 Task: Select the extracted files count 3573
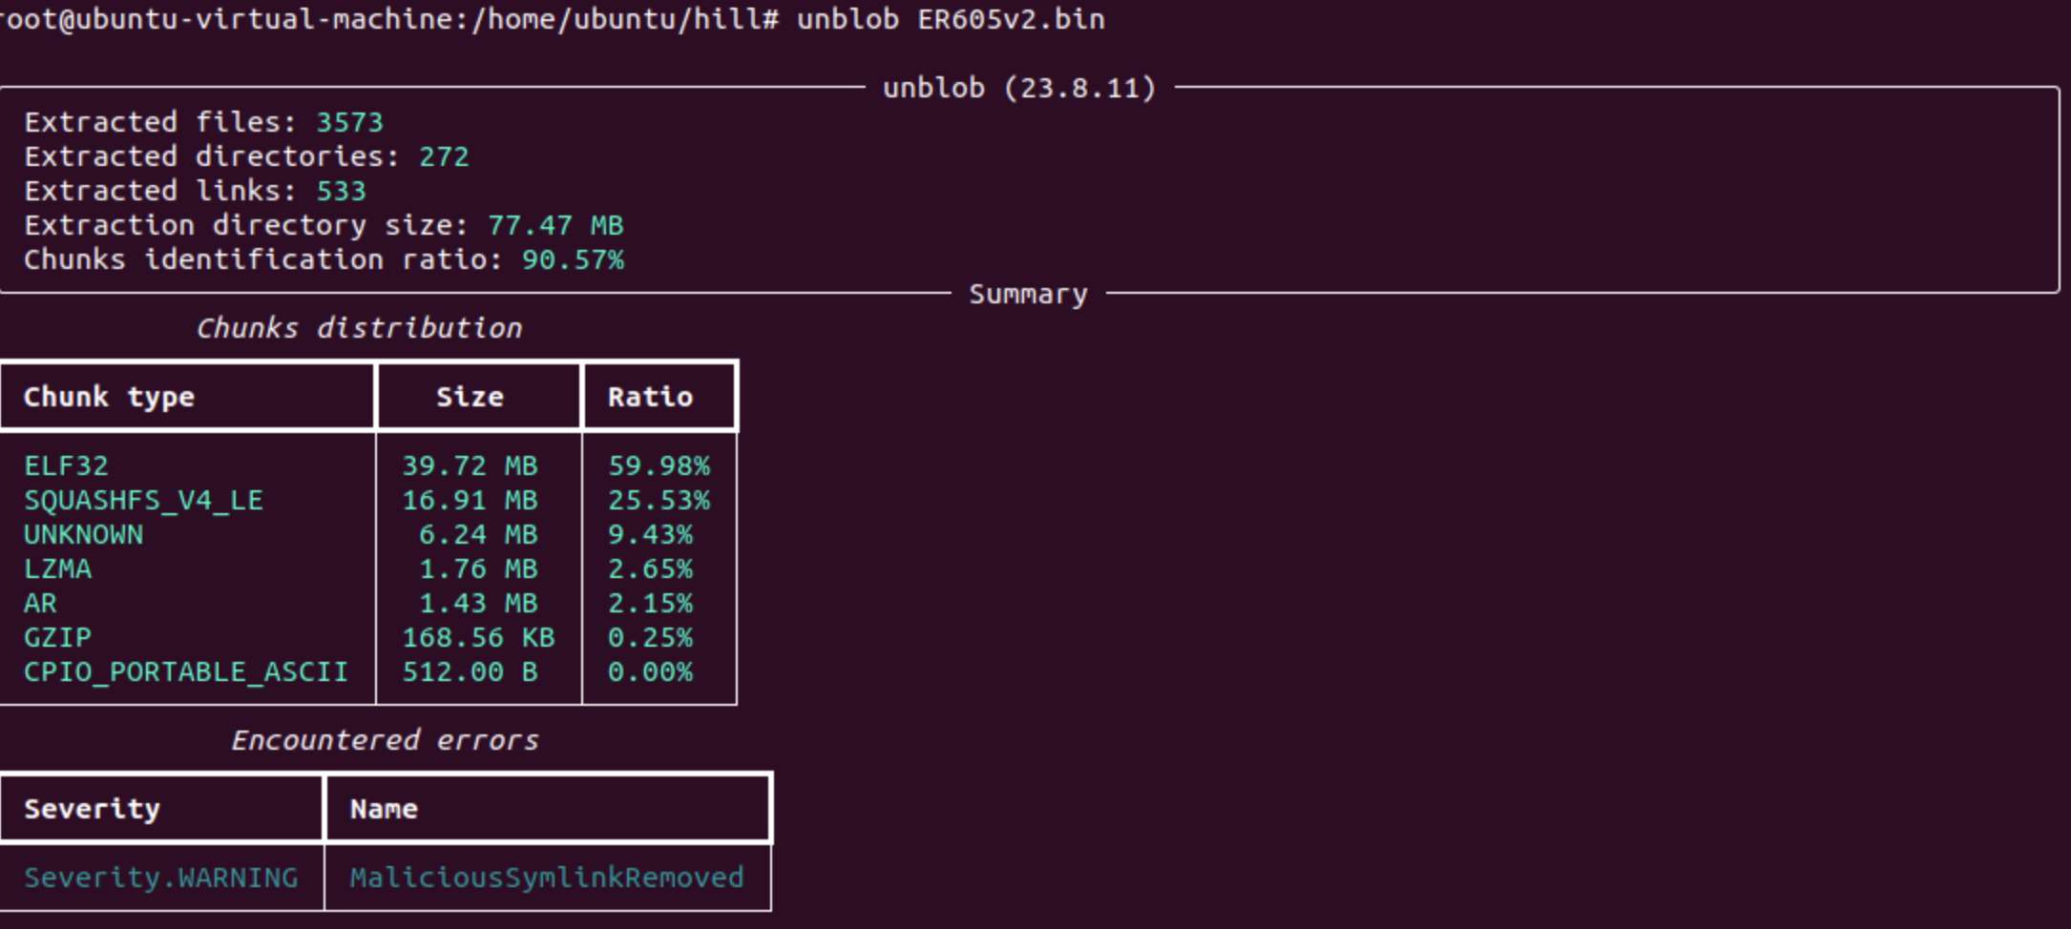pyautogui.click(x=349, y=123)
